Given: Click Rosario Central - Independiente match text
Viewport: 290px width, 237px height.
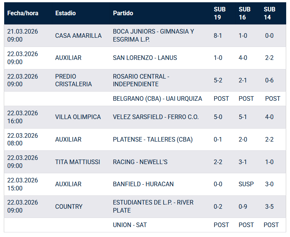Looking at the screenshot, I should coord(141,80).
